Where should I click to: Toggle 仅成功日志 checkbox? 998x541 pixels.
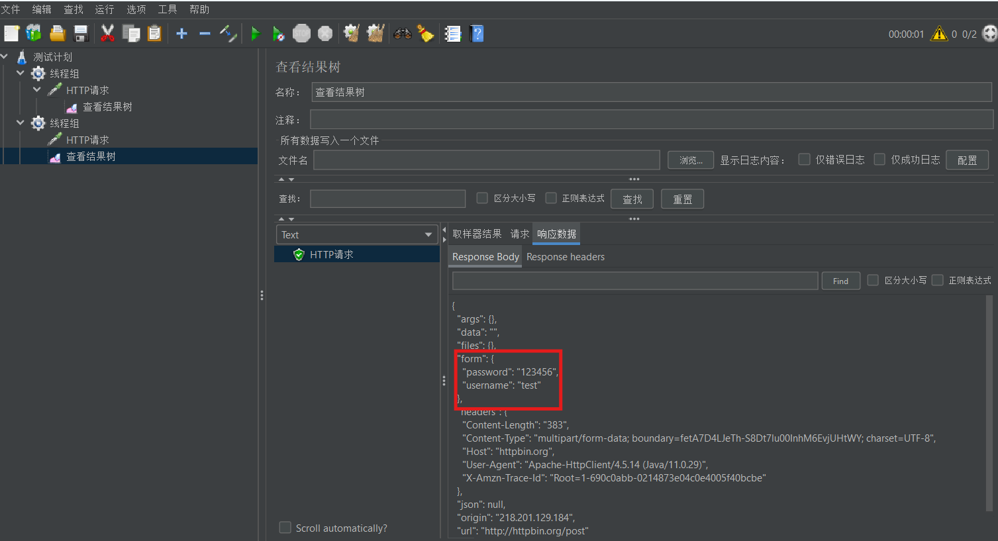coord(879,159)
